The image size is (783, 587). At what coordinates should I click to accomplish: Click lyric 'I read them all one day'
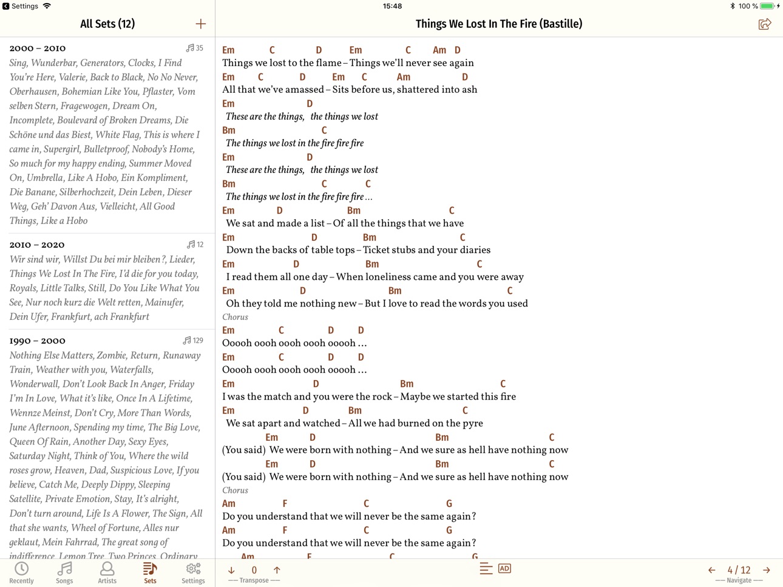point(277,276)
